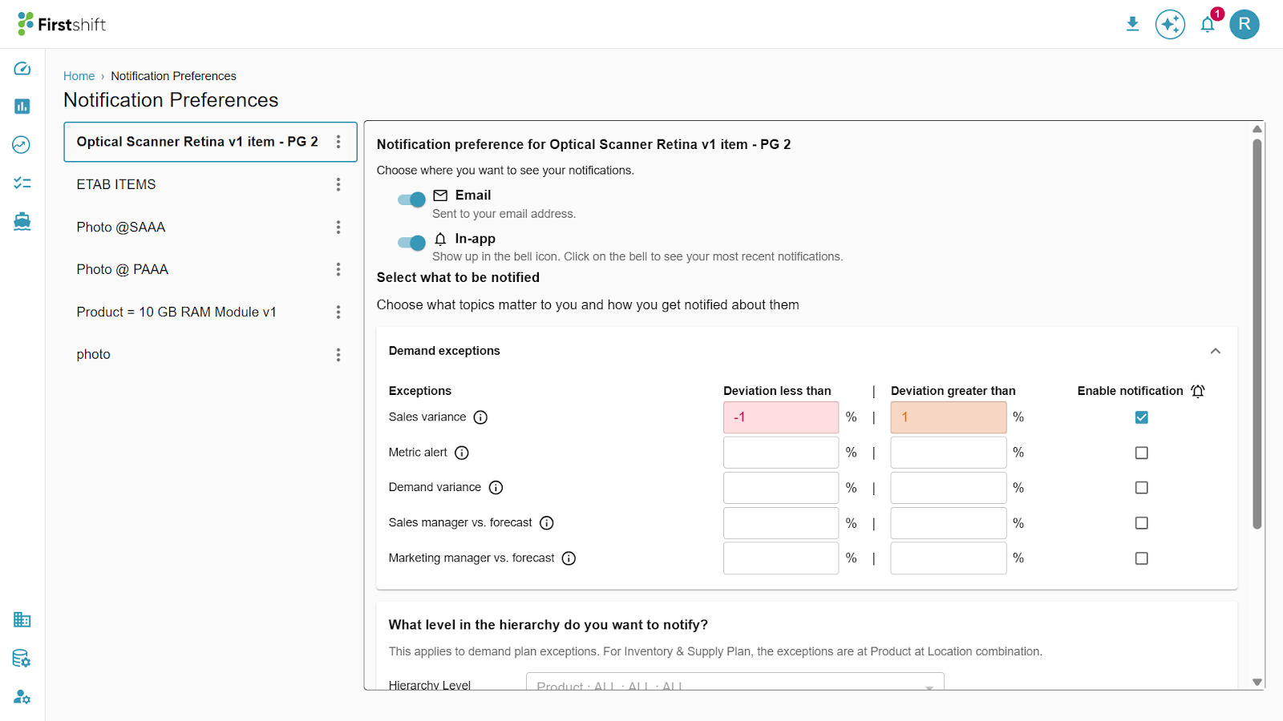This screenshot has height=721, width=1283.
Task: Open options menu for Photo @ PAAA
Action: [338, 269]
